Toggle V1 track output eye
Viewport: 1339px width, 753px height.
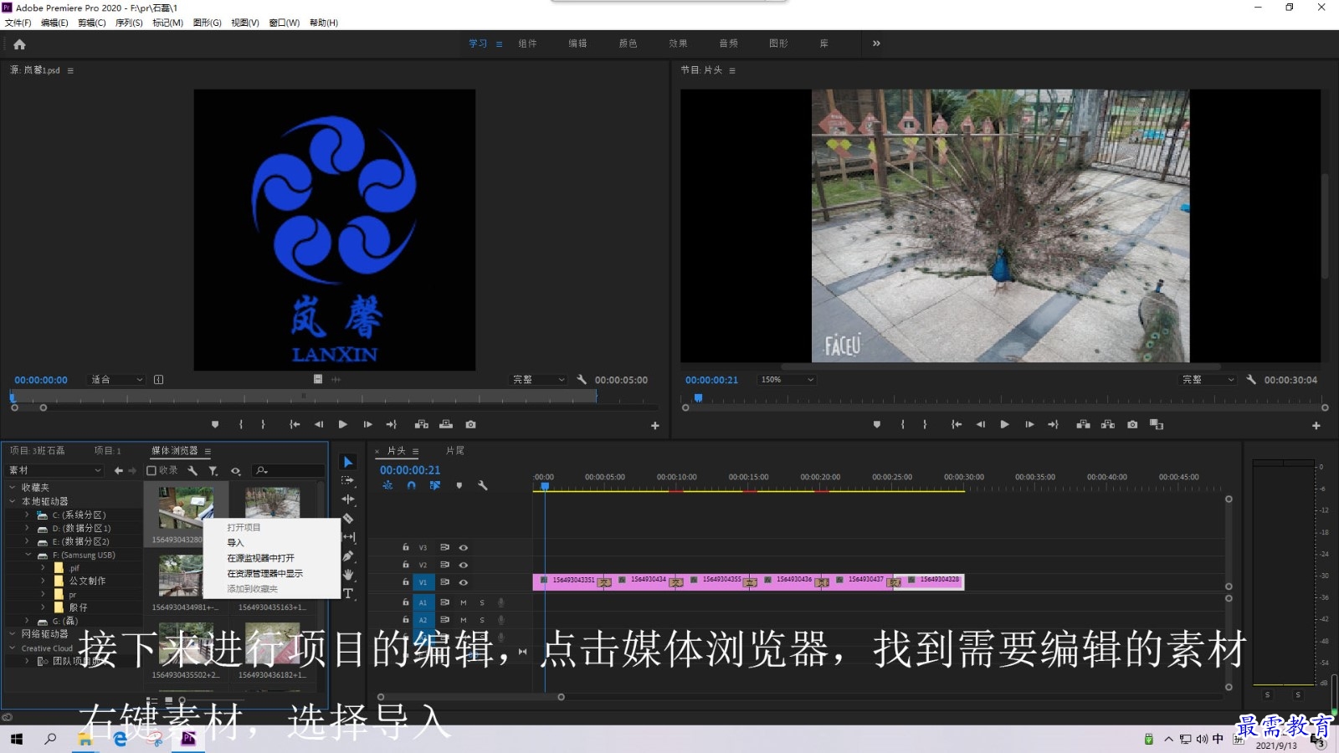pos(463,582)
